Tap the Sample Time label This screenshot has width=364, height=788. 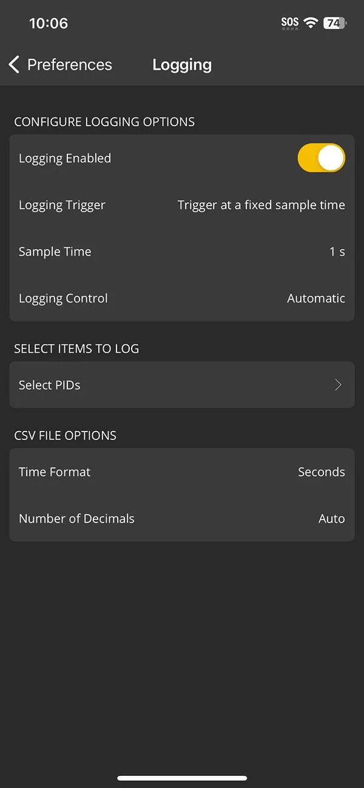(x=55, y=252)
